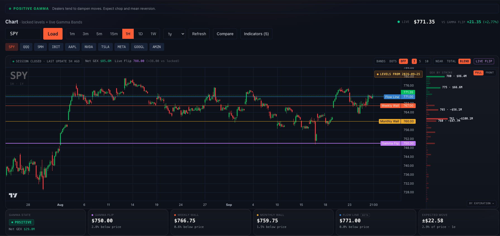Select FRONT in GEX by strike
This screenshot has height=236, width=500.
[490, 73]
